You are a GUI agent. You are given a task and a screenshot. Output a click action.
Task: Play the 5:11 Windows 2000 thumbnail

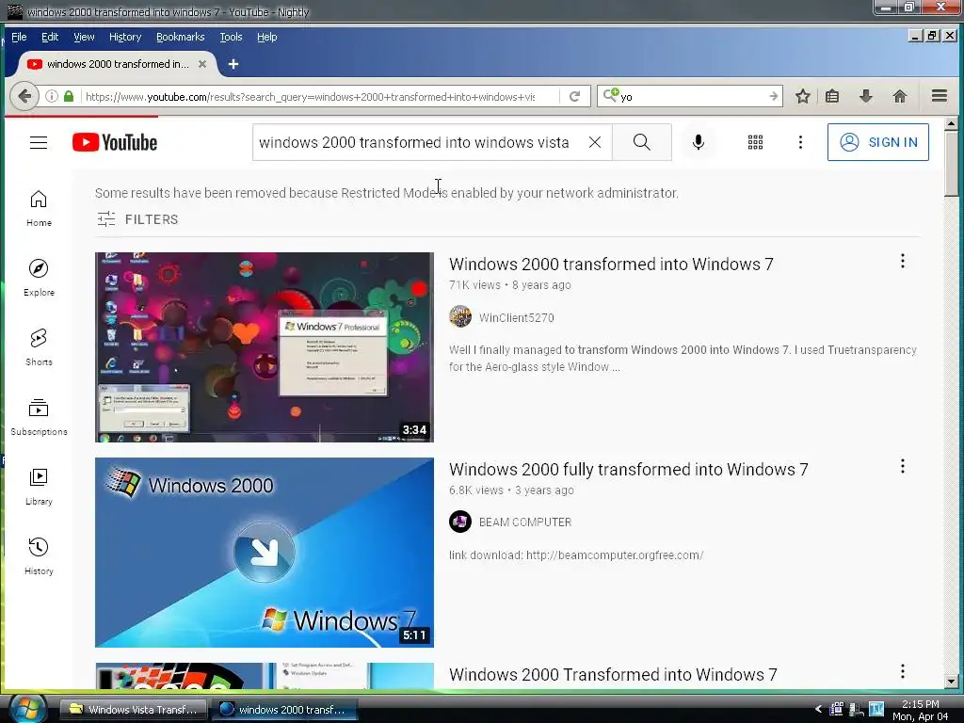pos(265,552)
